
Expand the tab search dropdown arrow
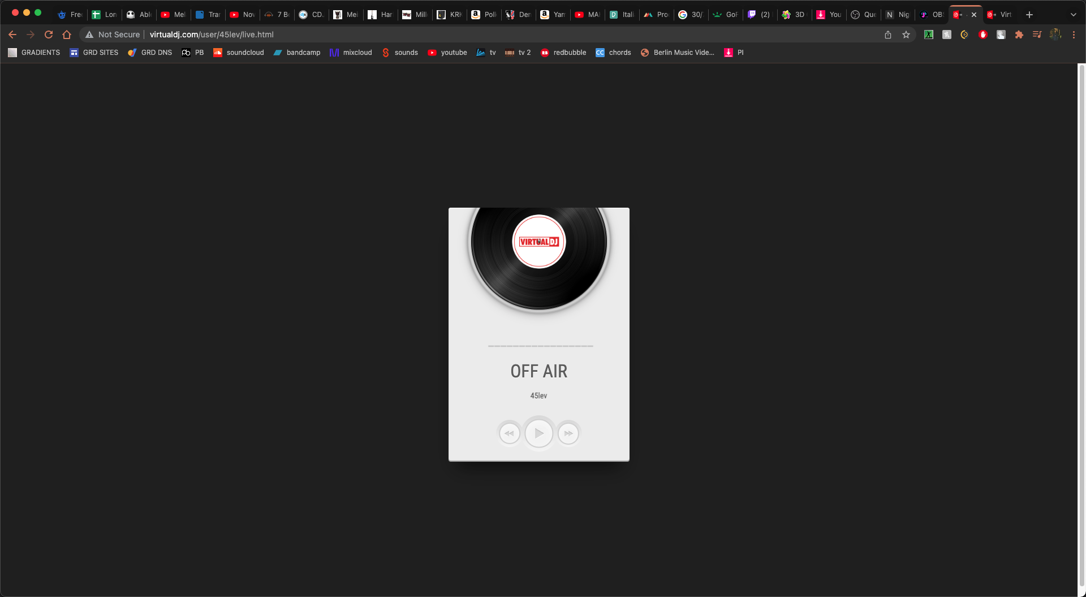[1073, 15]
